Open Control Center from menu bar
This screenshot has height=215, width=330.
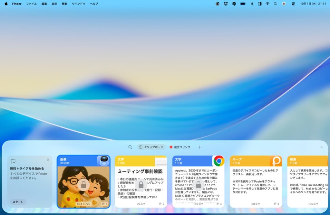(x=293, y=4)
